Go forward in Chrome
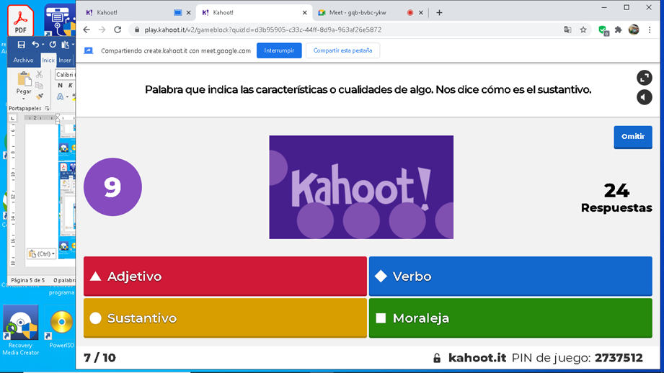This screenshot has height=373, width=664. tap(102, 30)
